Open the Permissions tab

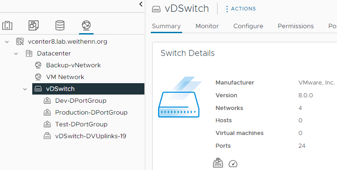coord(296,26)
